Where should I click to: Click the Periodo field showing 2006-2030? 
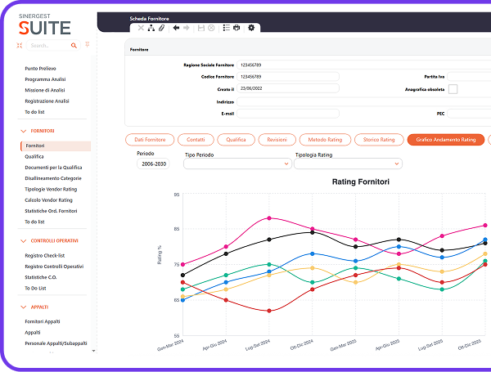(153, 164)
